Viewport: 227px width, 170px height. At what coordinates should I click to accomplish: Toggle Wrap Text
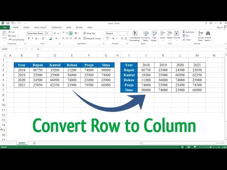(x=89, y=33)
